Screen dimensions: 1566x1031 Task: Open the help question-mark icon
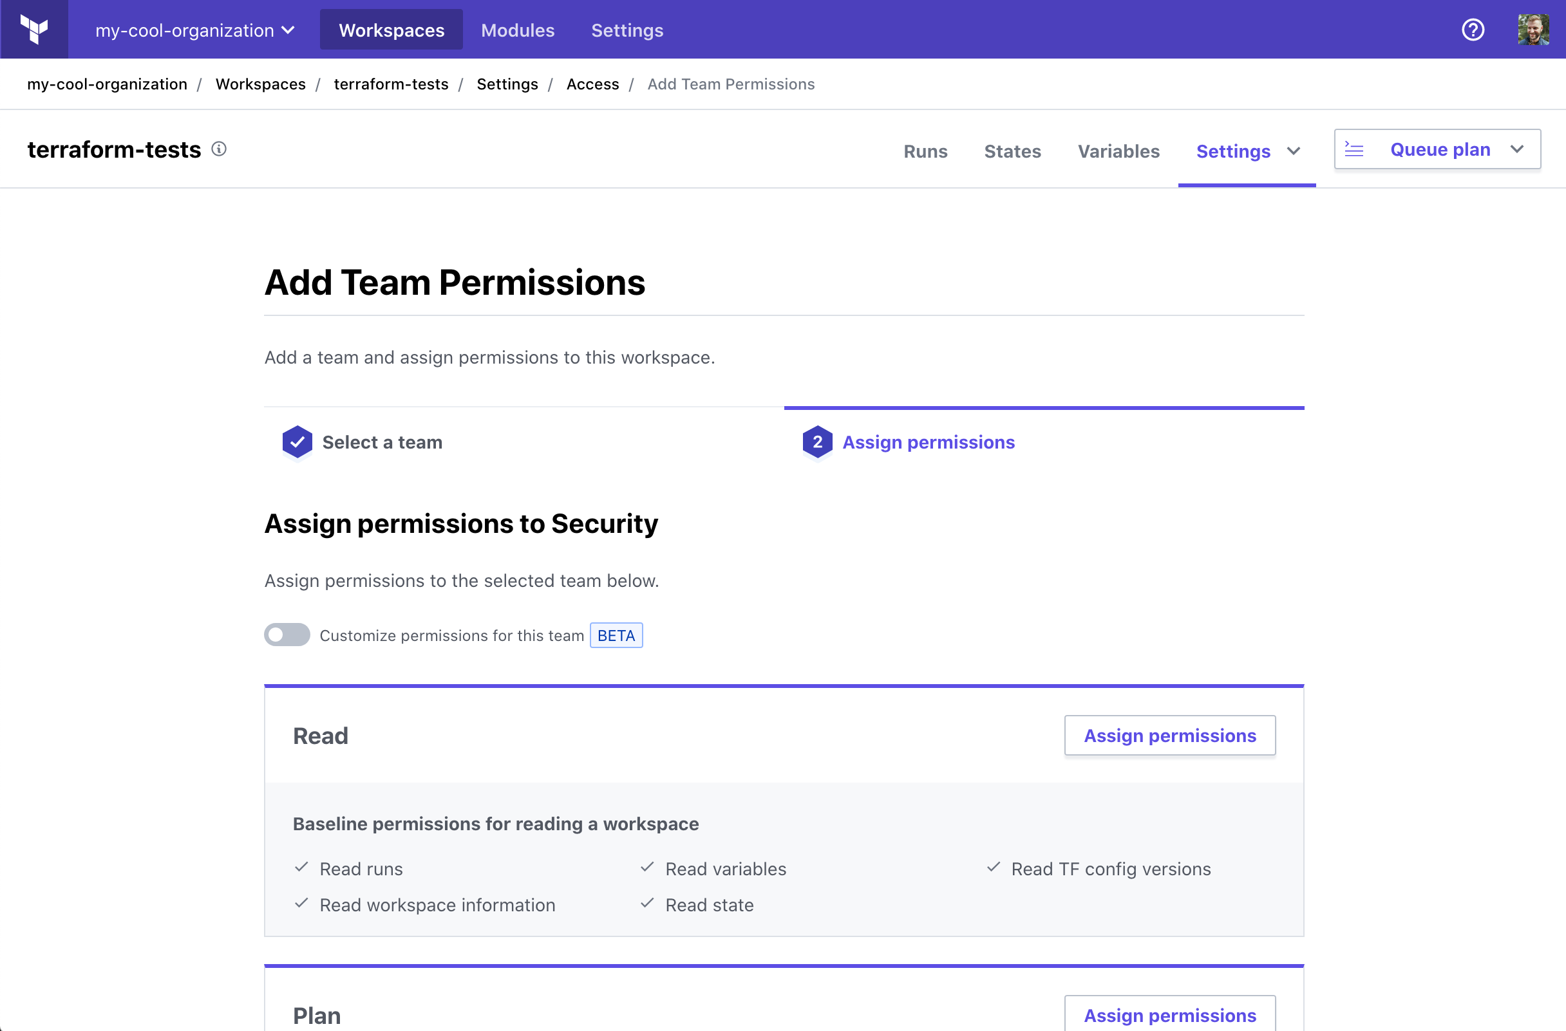tap(1473, 30)
